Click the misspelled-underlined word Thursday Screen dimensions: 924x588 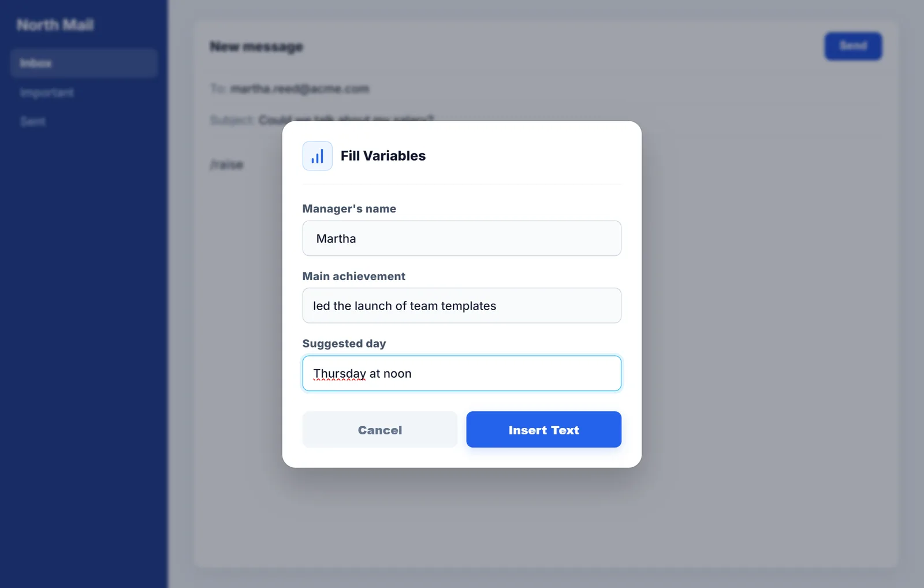click(340, 374)
